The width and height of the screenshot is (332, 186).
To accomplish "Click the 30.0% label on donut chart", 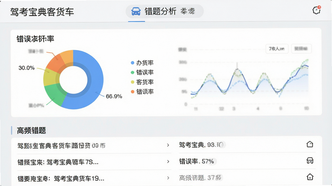I will pyautogui.click(x=27, y=68).
